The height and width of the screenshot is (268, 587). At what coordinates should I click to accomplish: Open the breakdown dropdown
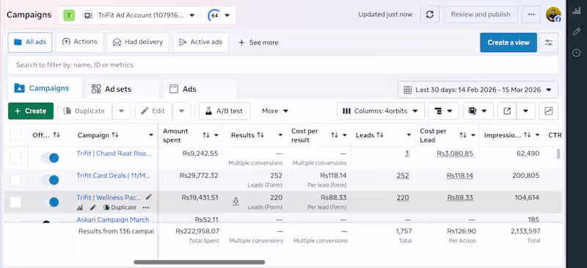[x=444, y=111]
